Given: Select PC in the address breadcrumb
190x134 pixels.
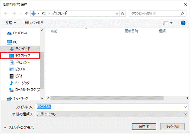Looking at the screenshot, I should tap(44, 13).
